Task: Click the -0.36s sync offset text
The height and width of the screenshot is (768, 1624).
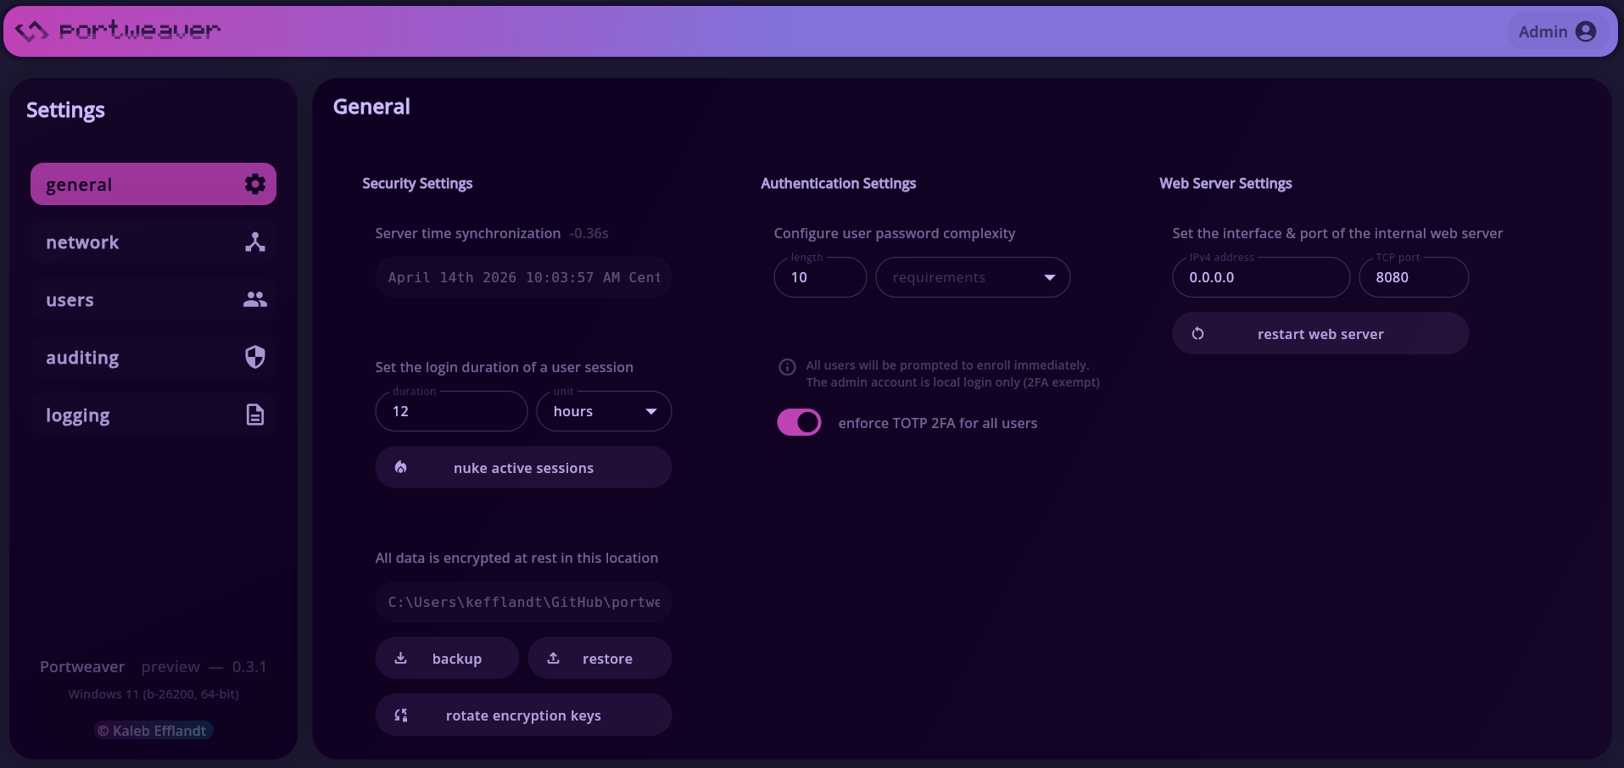Action: 589,233
